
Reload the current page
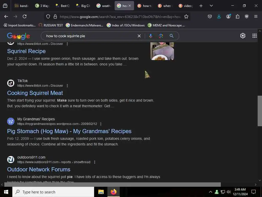[x=25, y=16]
